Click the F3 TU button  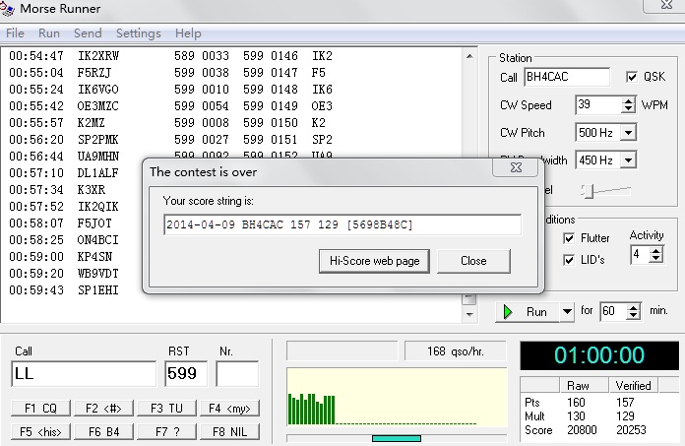(x=166, y=409)
